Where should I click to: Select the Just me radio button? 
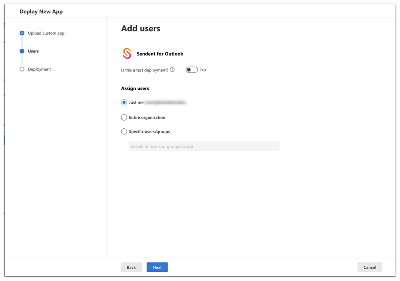[x=124, y=103]
